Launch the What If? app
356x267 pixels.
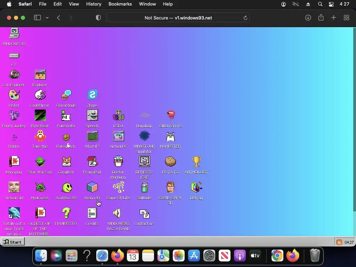[x=92, y=136]
